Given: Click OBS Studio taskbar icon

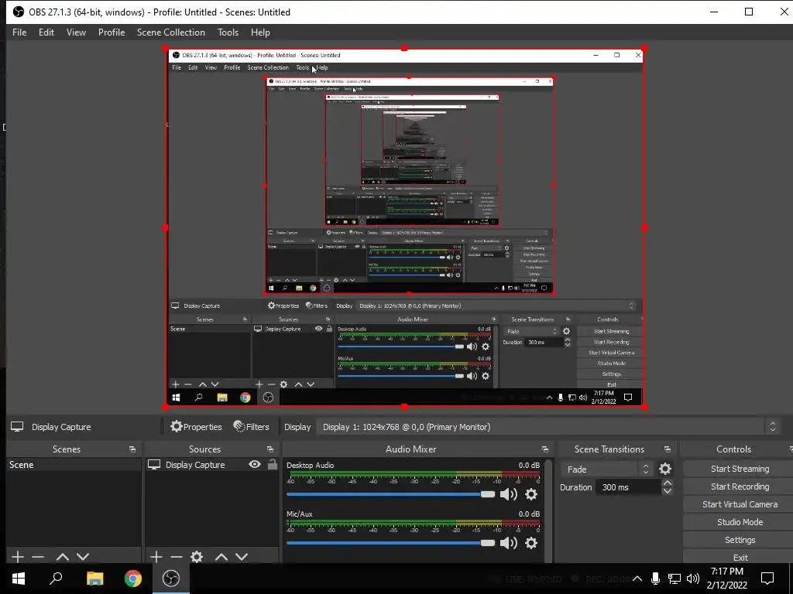Looking at the screenshot, I should coord(171,579).
